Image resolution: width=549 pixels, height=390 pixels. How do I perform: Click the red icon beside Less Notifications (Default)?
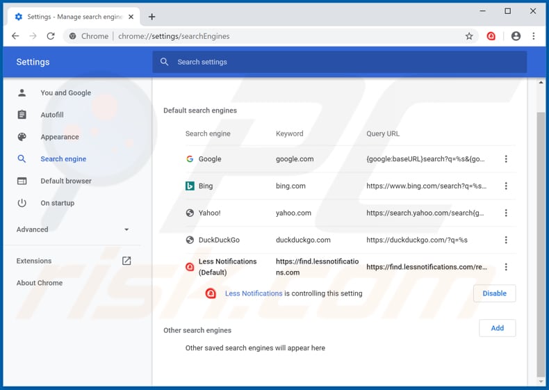click(190, 267)
